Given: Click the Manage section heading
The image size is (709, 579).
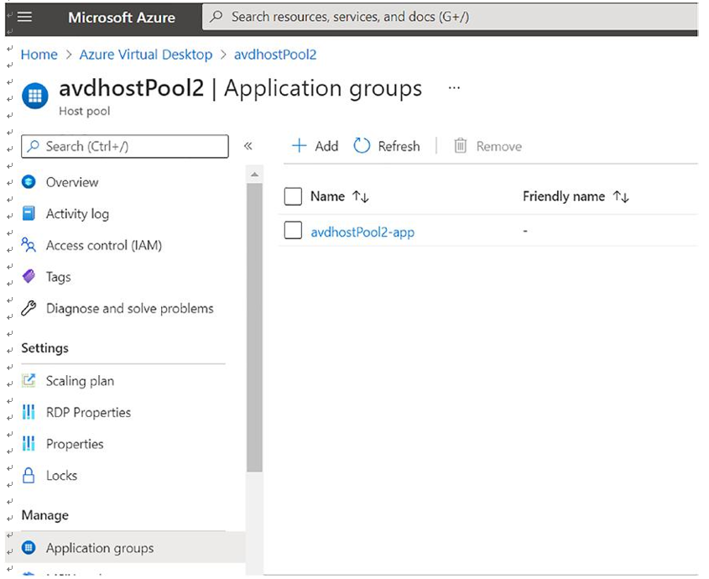Looking at the screenshot, I should tap(44, 515).
